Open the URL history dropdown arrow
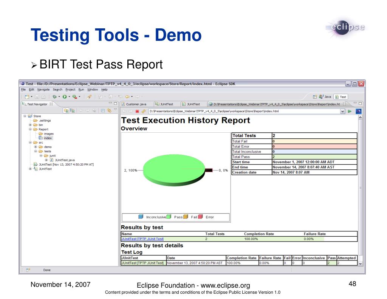Screen dimensions: 387x299 (342, 112)
